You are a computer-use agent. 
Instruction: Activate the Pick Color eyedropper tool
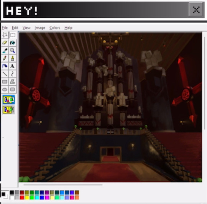5,51
